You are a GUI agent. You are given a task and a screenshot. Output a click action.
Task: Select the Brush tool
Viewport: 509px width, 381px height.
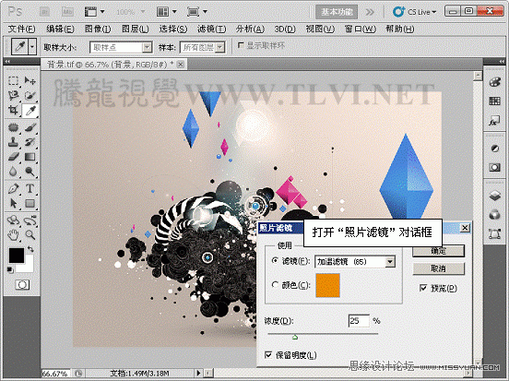click(x=30, y=127)
